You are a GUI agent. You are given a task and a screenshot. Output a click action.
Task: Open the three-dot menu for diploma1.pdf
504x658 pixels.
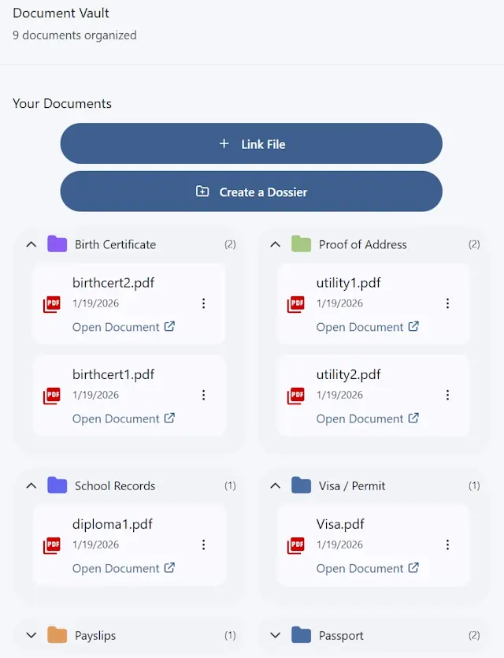[x=204, y=545]
